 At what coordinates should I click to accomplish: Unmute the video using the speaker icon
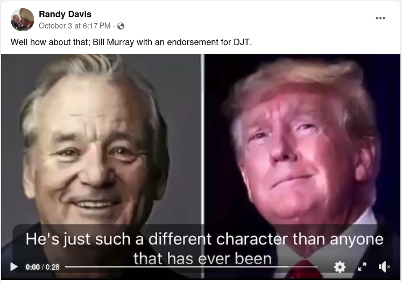click(x=384, y=266)
